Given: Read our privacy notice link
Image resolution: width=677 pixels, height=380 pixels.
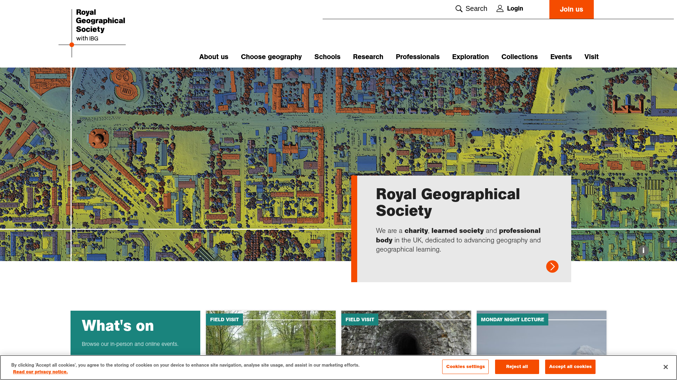Looking at the screenshot, I should 40,372.
